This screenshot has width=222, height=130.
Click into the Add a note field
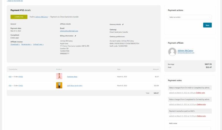(190, 128)
